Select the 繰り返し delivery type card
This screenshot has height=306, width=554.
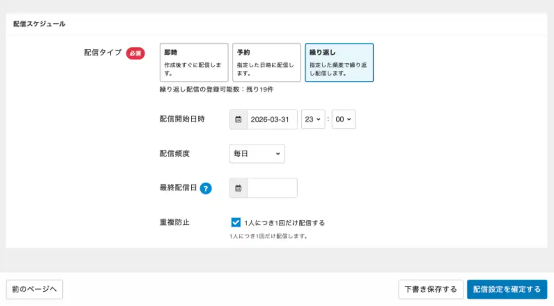pos(339,62)
